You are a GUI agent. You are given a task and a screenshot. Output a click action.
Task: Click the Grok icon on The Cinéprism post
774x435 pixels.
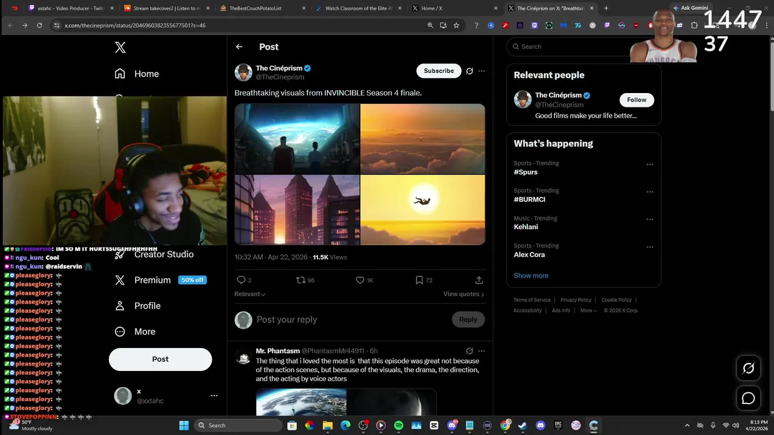[x=469, y=71]
